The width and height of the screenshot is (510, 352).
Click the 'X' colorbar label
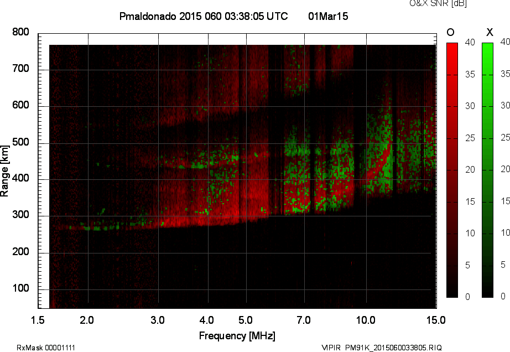point(490,32)
